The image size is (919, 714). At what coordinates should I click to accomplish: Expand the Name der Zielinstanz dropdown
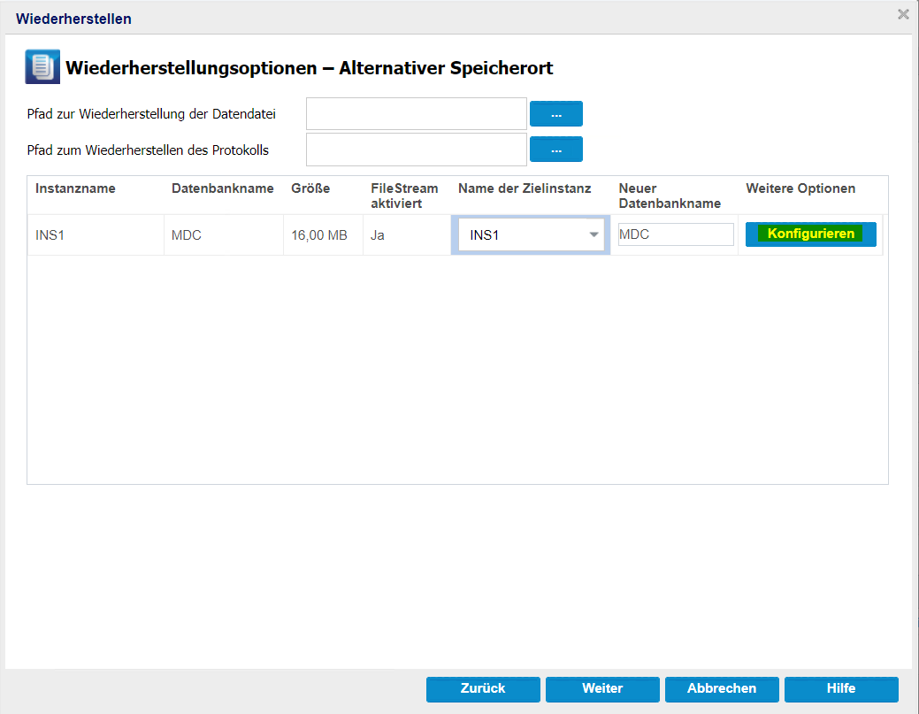coord(594,234)
